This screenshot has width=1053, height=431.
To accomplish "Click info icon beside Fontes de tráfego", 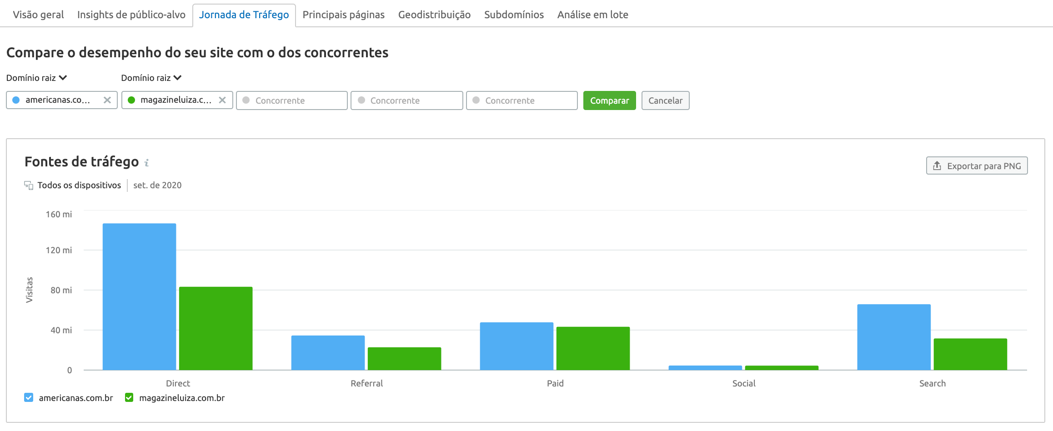I will [146, 162].
